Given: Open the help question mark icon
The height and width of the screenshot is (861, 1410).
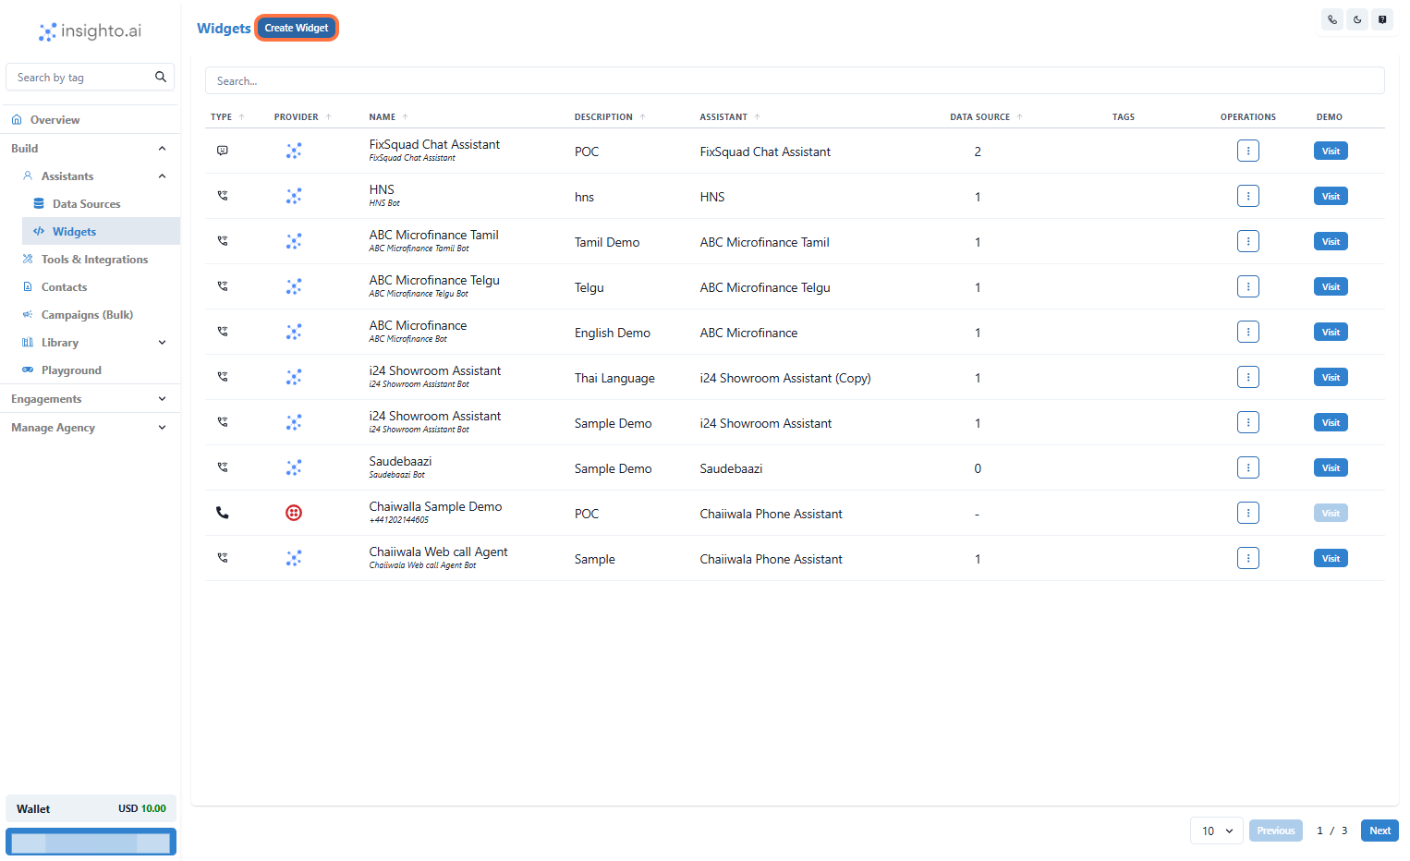Looking at the screenshot, I should click(x=1382, y=19).
